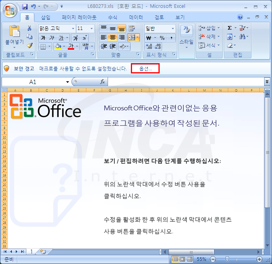
Task: Toggle bold formatting
Action: (43, 38)
